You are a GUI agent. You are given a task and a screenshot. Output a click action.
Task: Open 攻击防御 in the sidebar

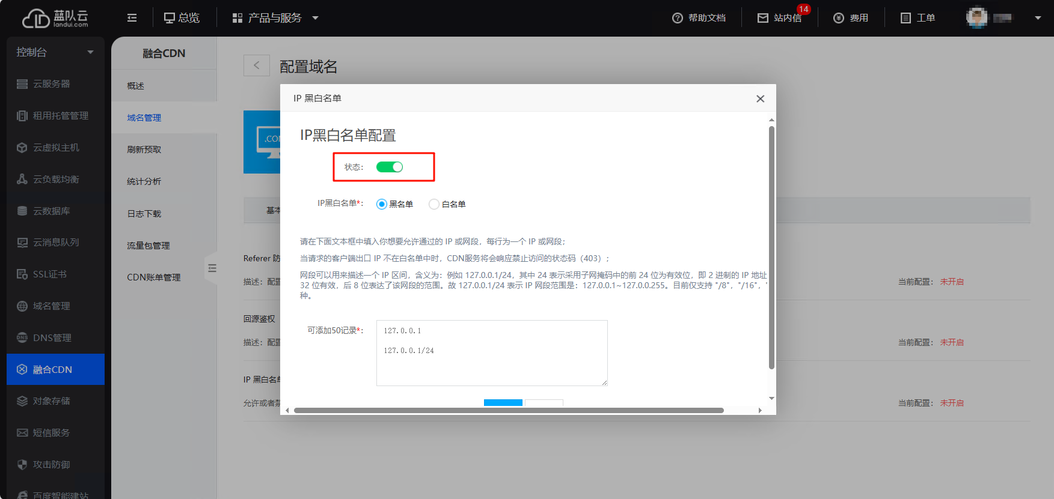pyautogui.click(x=55, y=465)
